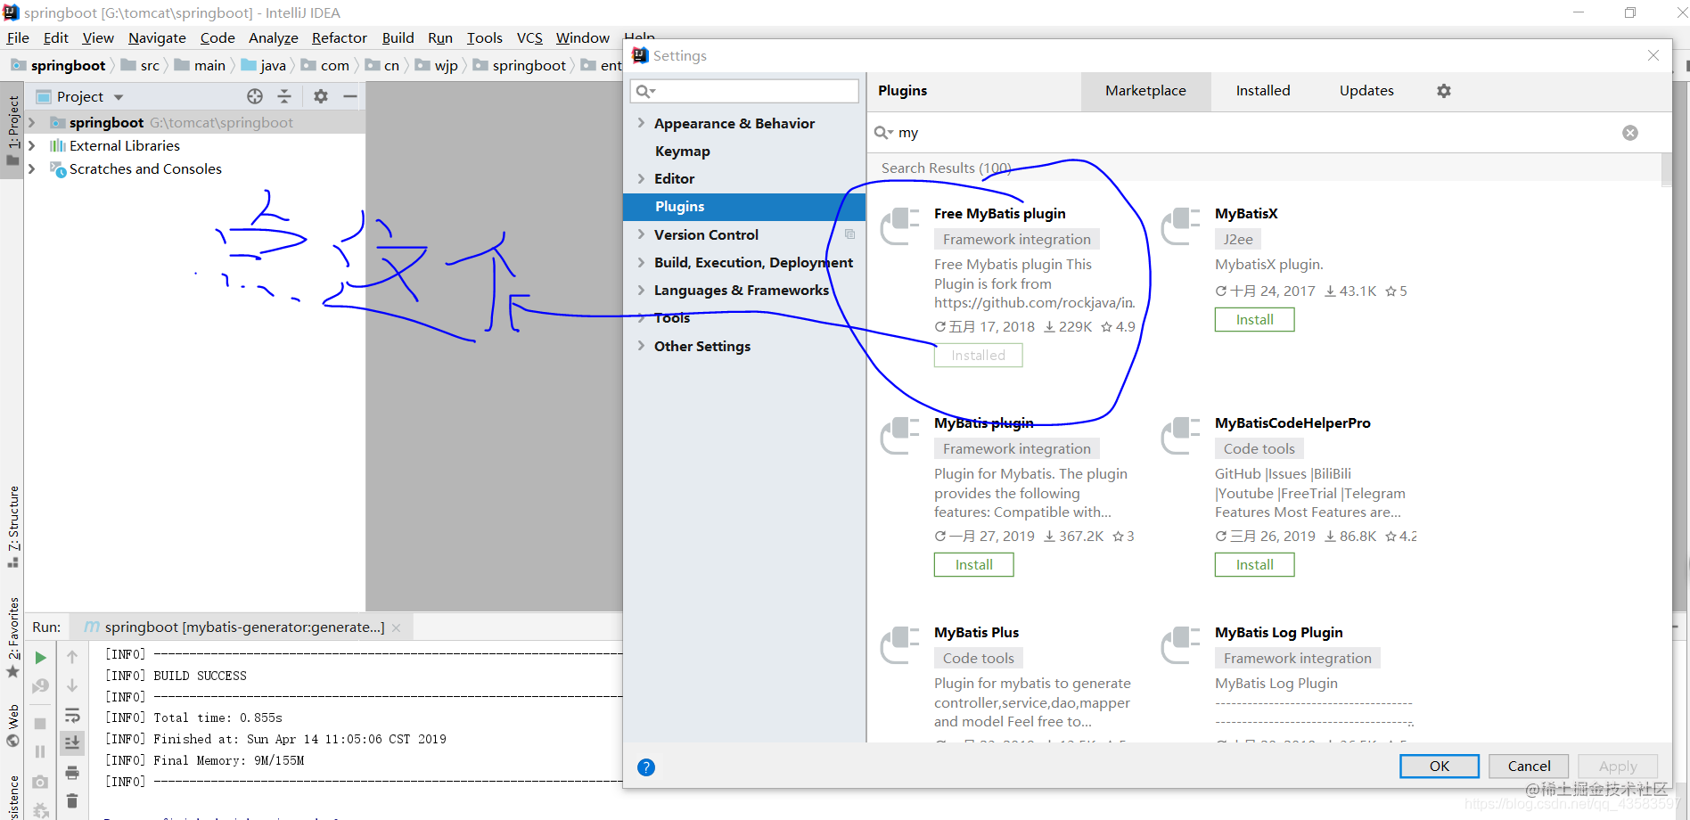Expand Other Settings group

pyautogui.click(x=641, y=346)
